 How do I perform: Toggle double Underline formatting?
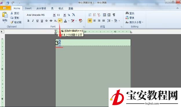coord(42,21)
